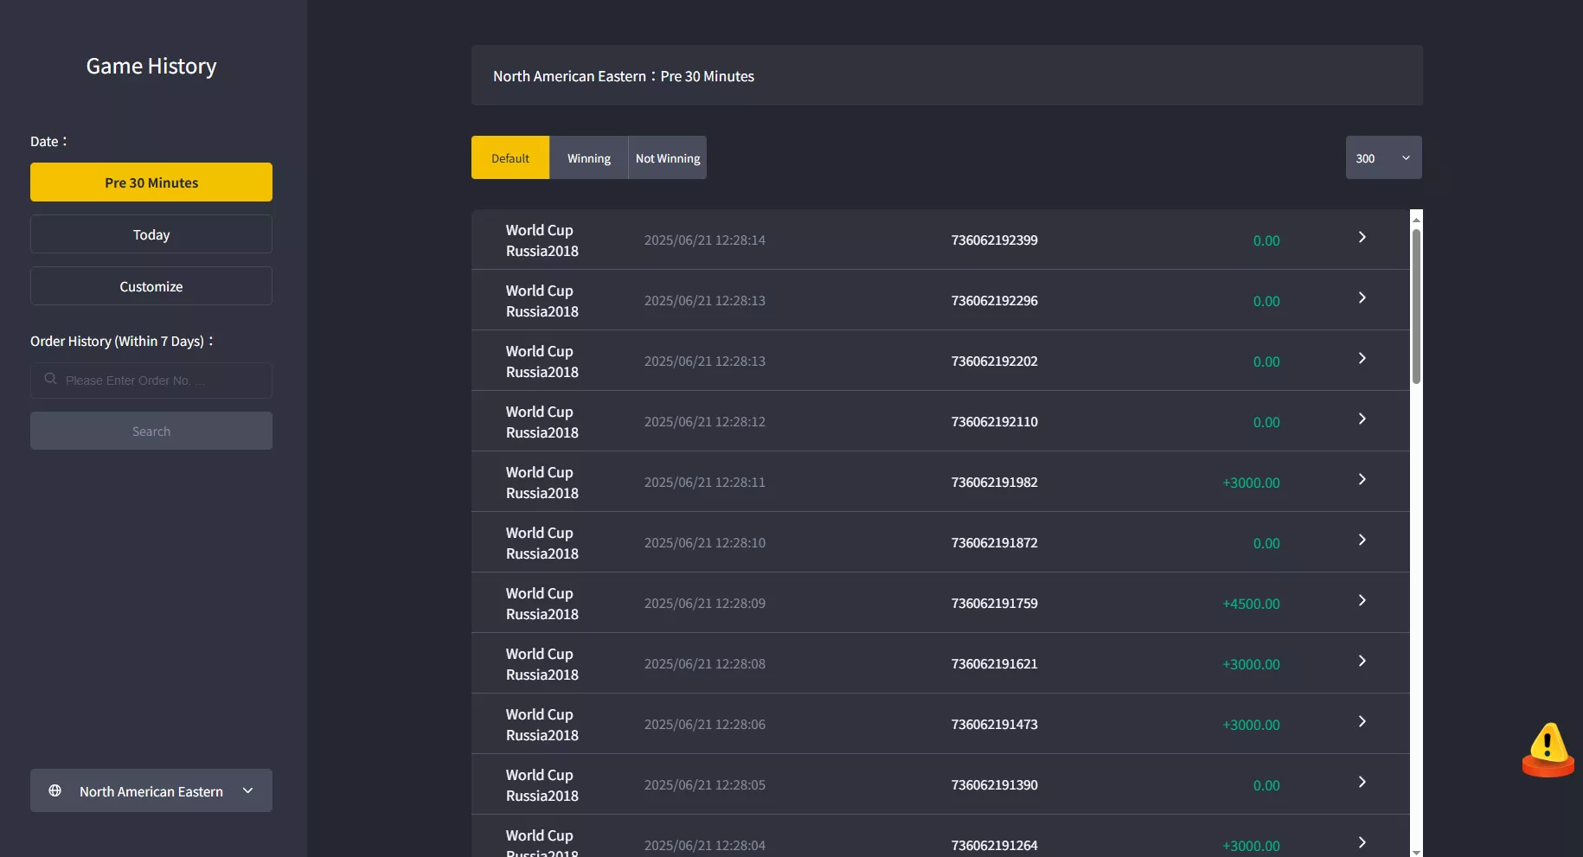
Task: Click World Cup Russia2018 in the 12:28:14 row
Action: click(x=542, y=240)
